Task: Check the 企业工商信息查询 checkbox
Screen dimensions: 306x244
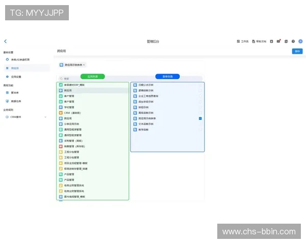Action: pos(200,96)
